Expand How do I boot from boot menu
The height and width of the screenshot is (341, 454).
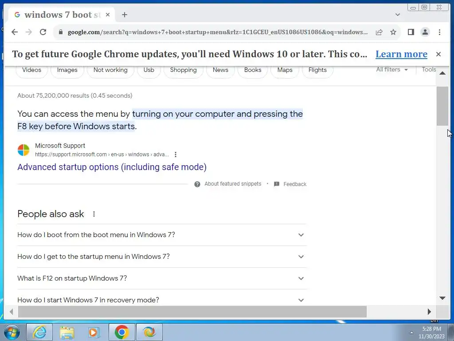click(162, 235)
